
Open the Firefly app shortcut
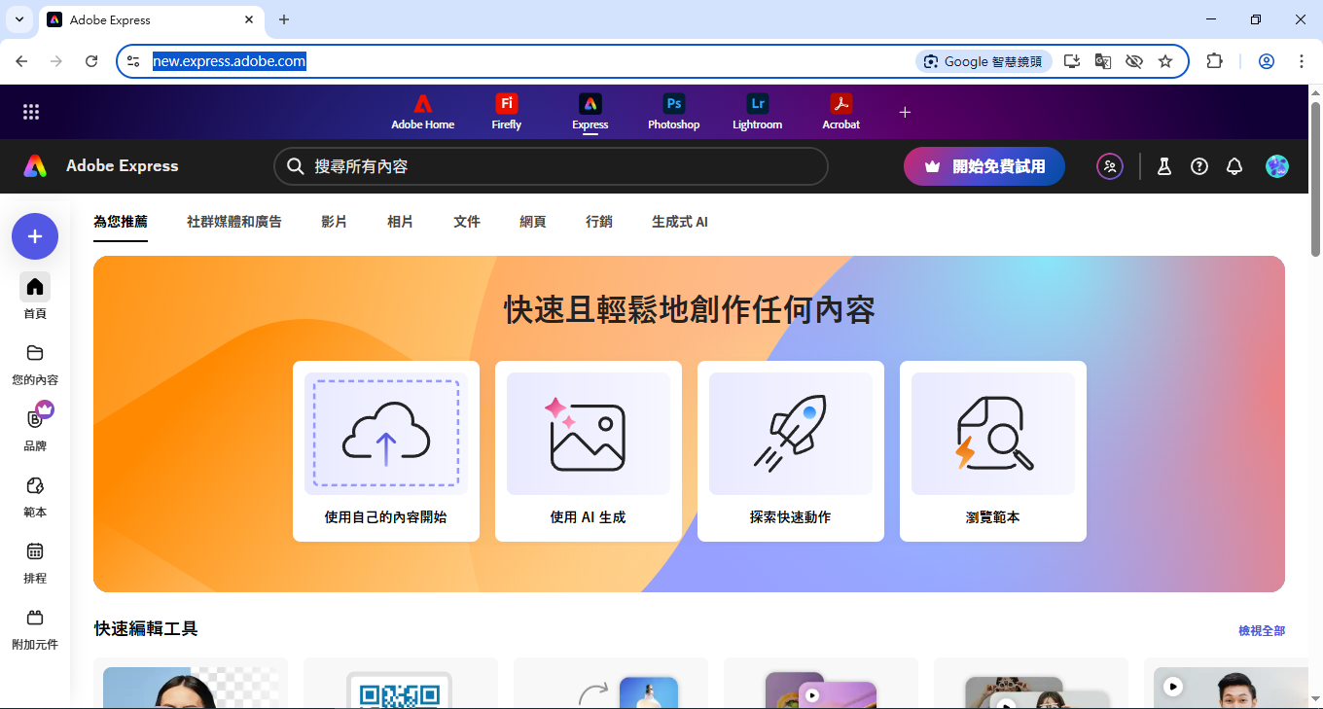[506, 111]
